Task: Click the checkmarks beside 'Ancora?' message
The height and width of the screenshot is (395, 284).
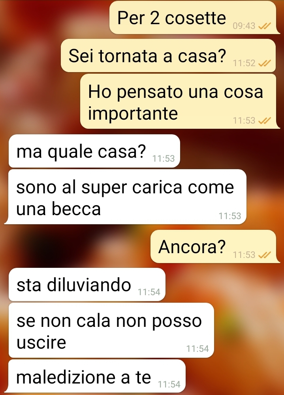Action: 264,255
